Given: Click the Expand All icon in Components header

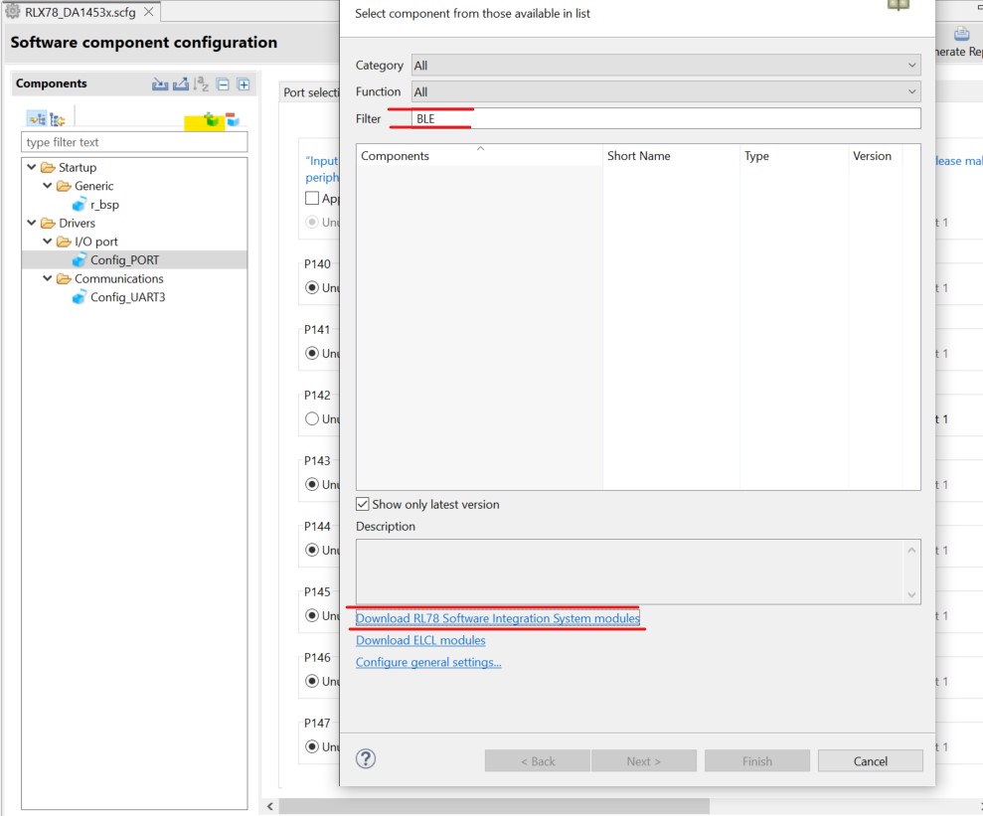Looking at the screenshot, I should pos(244,83).
